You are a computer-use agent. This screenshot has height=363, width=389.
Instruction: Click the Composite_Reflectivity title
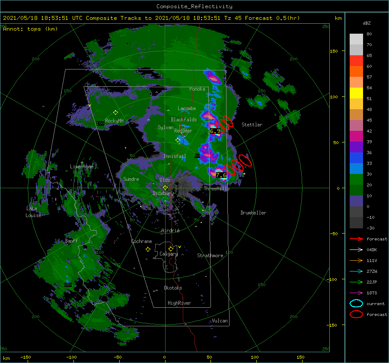pyautogui.click(x=194, y=6)
